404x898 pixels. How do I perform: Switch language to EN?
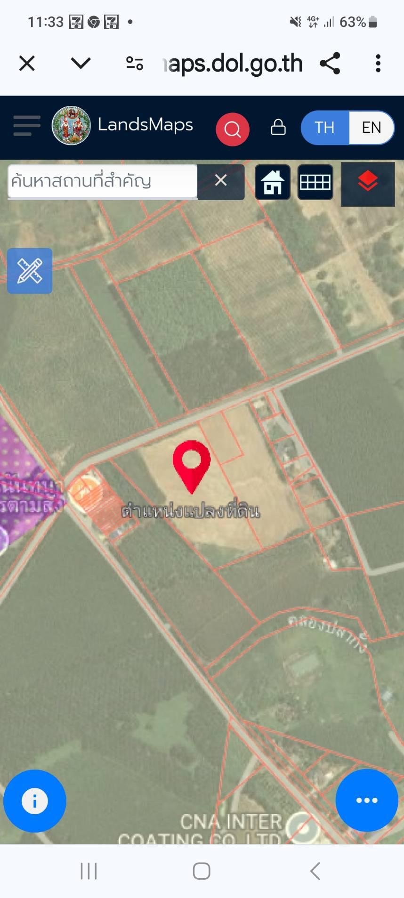371,128
